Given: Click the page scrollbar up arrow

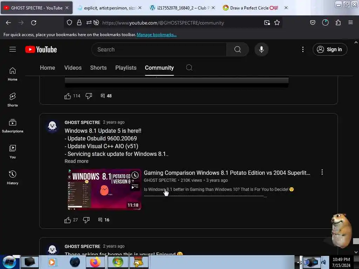Looking at the screenshot, I should pos(356,42).
